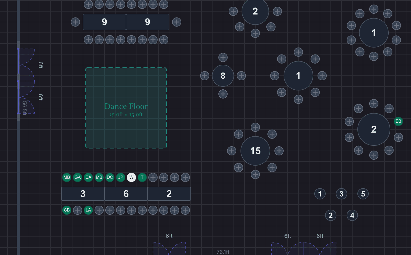Select round table 15
411x255 pixels.
click(255, 151)
